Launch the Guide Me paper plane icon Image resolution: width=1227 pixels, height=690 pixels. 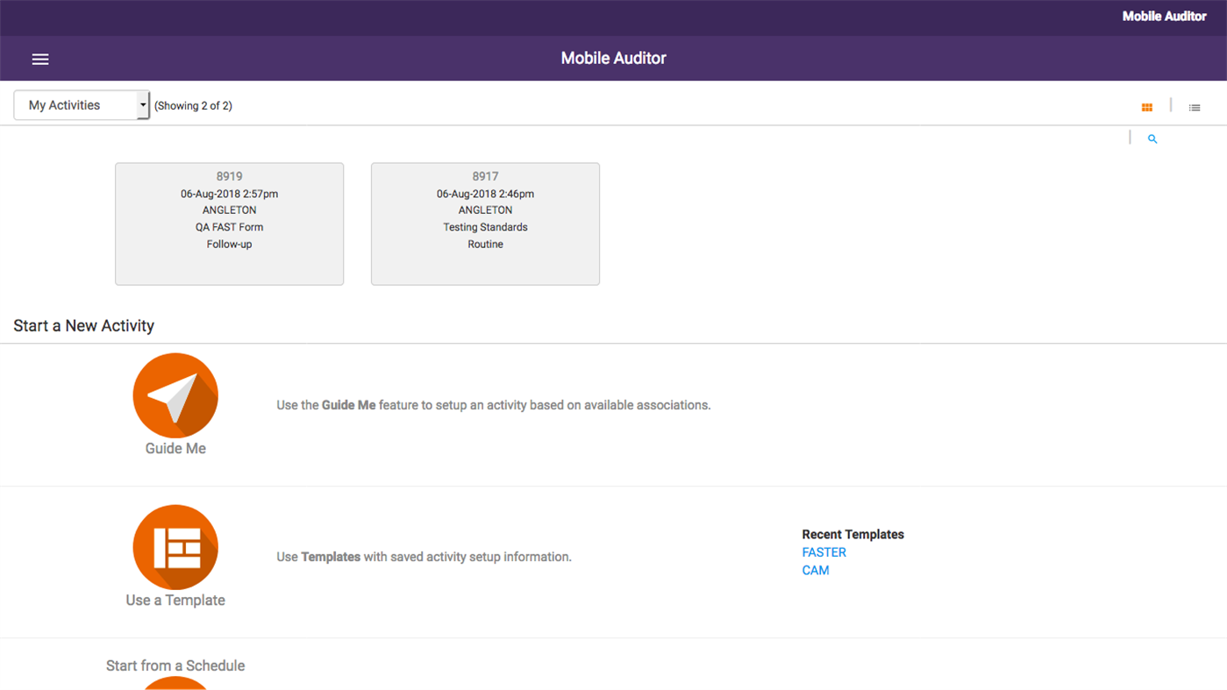click(x=175, y=395)
